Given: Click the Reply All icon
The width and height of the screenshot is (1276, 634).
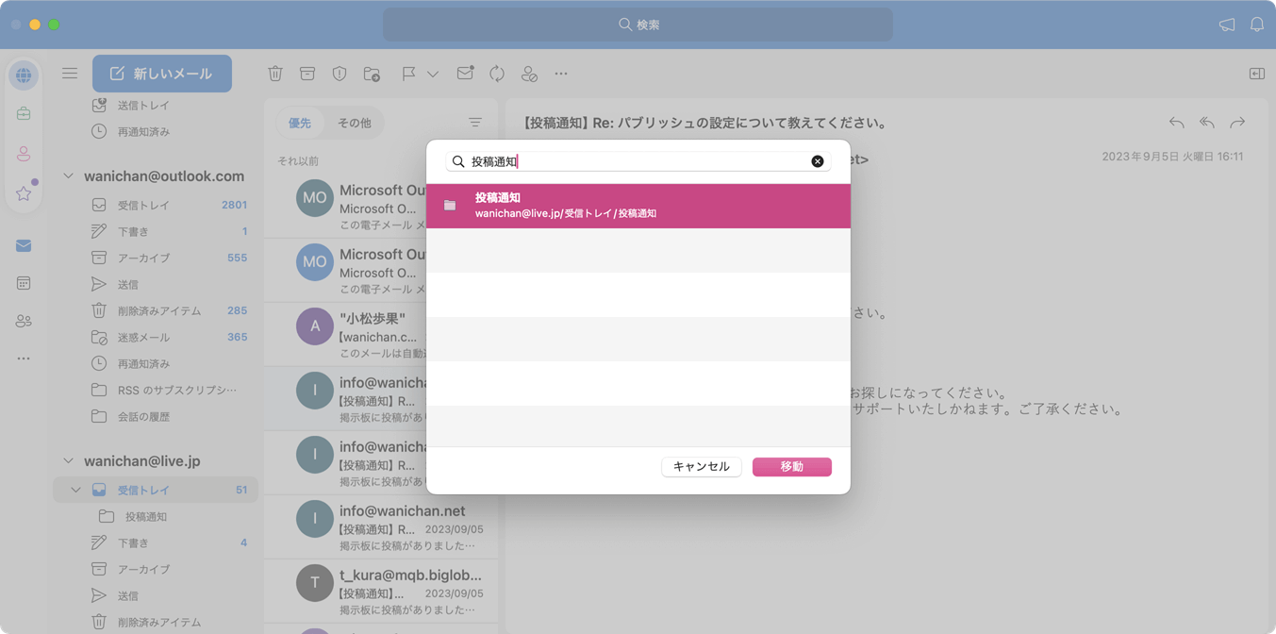Looking at the screenshot, I should pos(1207,123).
